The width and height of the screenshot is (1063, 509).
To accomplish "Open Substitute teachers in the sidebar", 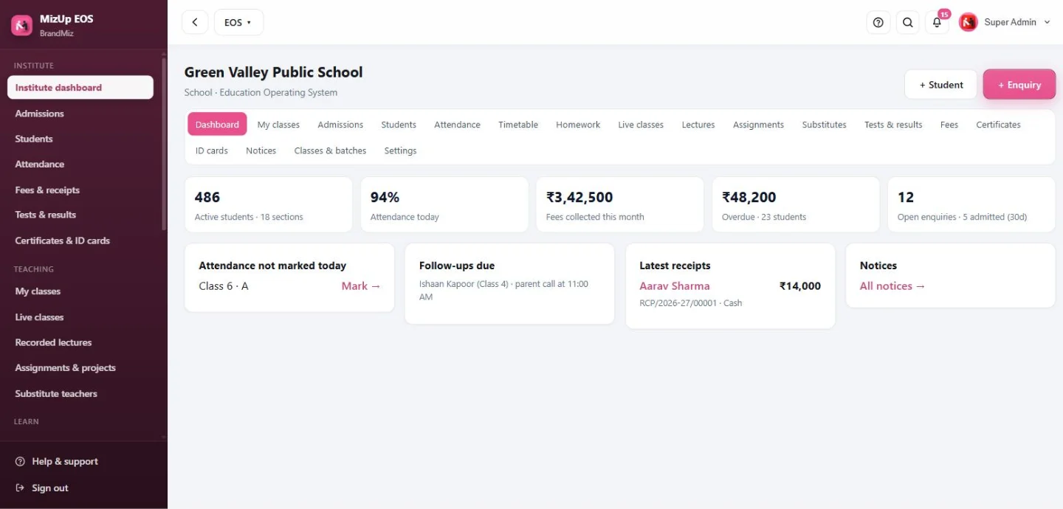I will coord(80,393).
